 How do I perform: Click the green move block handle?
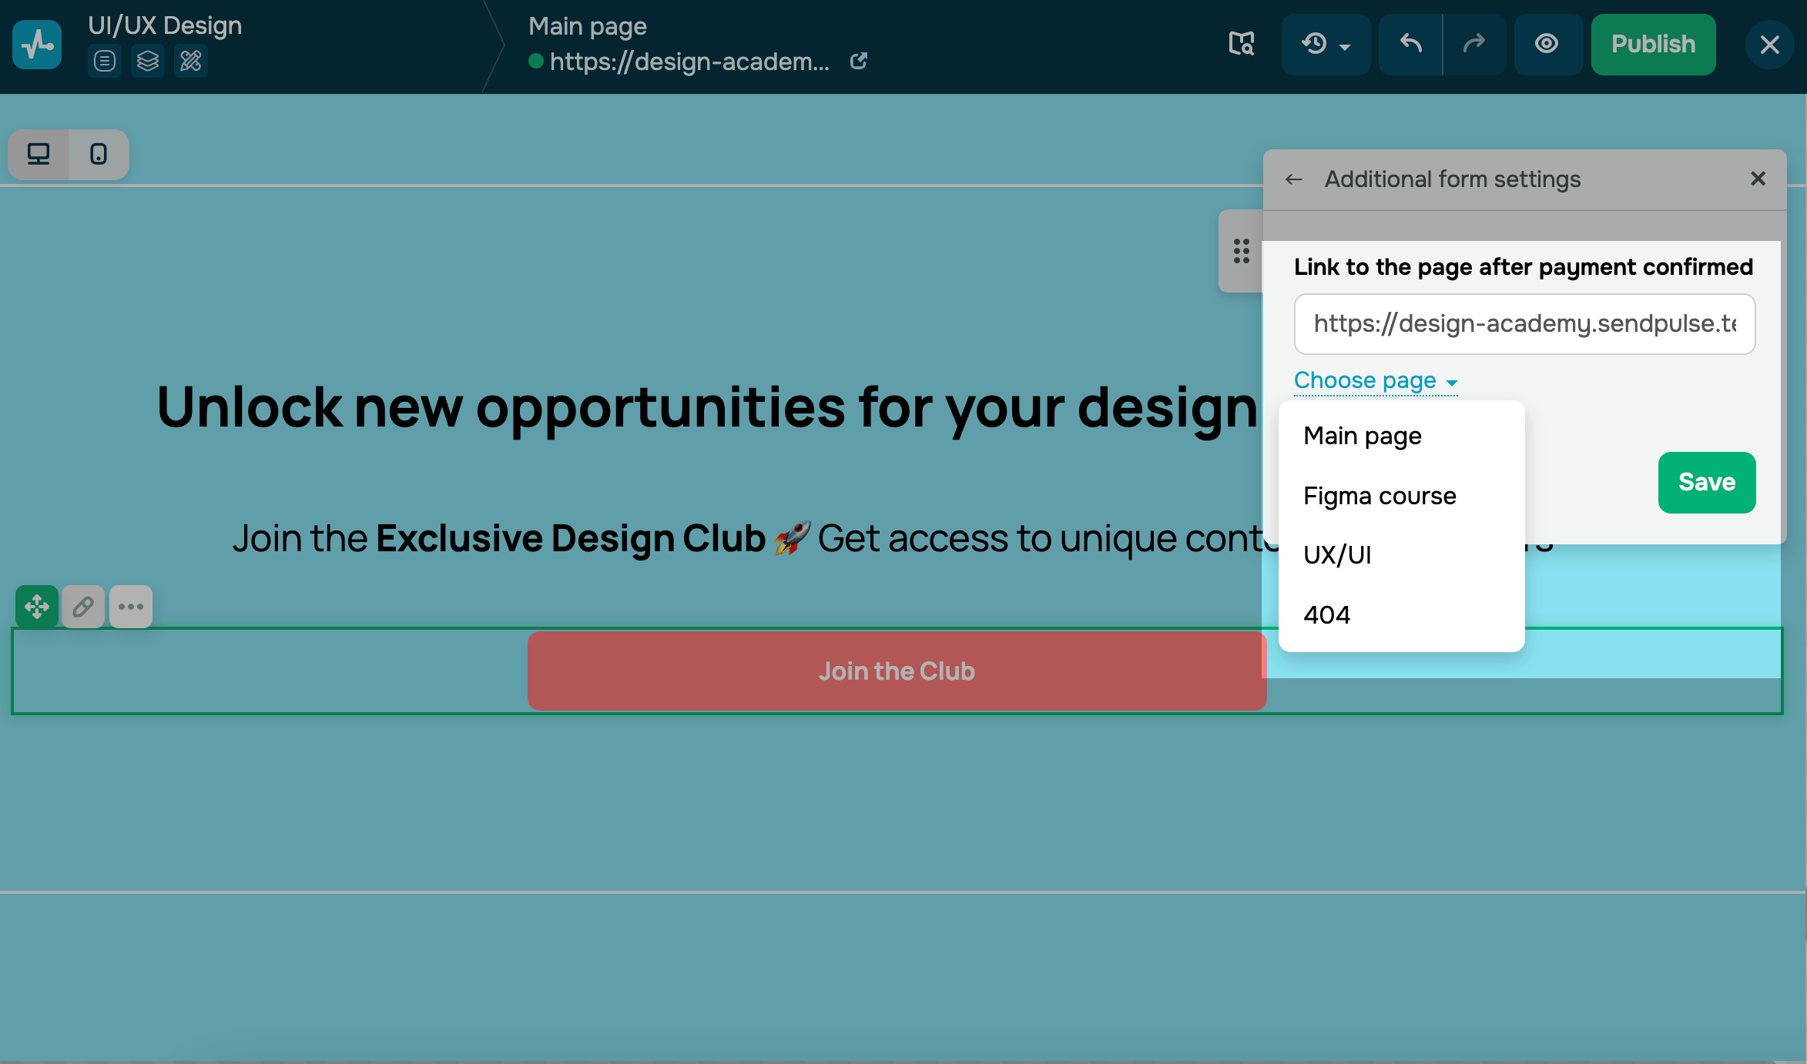pyautogui.click(x=36, y=607)
